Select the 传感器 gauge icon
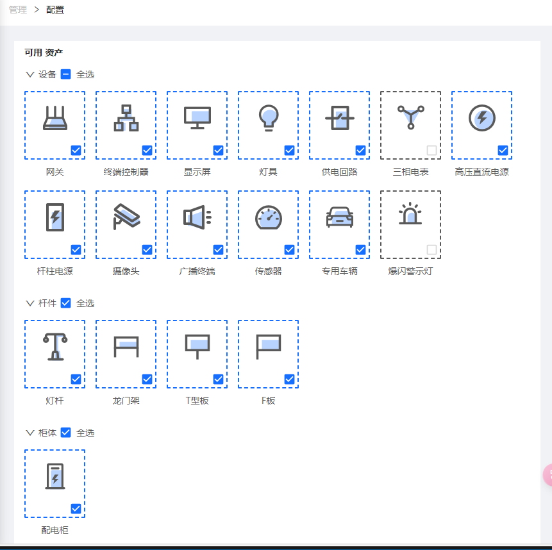This screenshot has height=550, width=552. 269,217
